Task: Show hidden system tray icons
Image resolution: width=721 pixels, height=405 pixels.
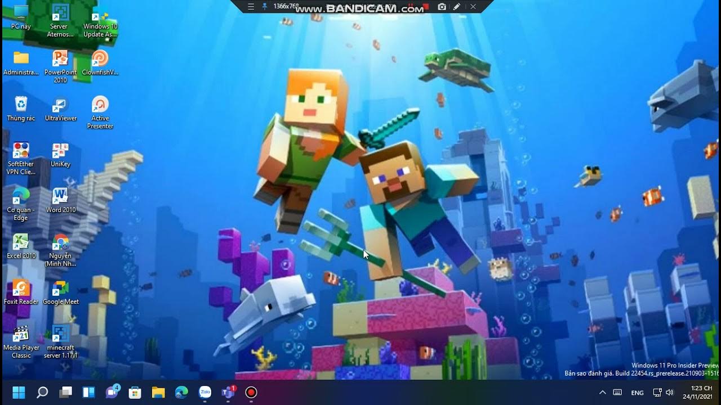Action: [602, 393]
